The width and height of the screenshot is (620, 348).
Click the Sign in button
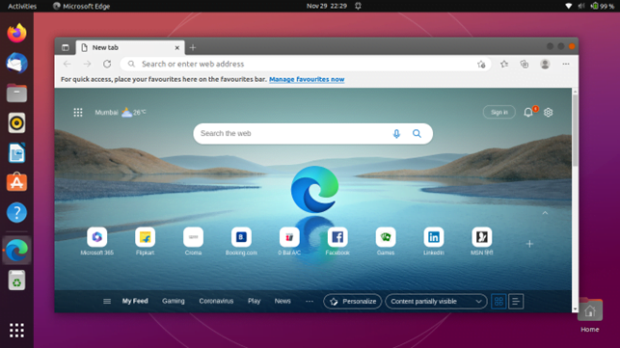click(x=499, y=113)
